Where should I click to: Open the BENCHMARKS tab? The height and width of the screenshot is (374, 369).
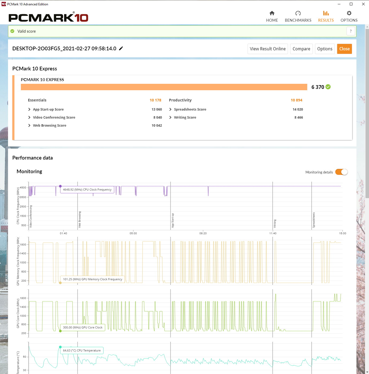(298, 17)
